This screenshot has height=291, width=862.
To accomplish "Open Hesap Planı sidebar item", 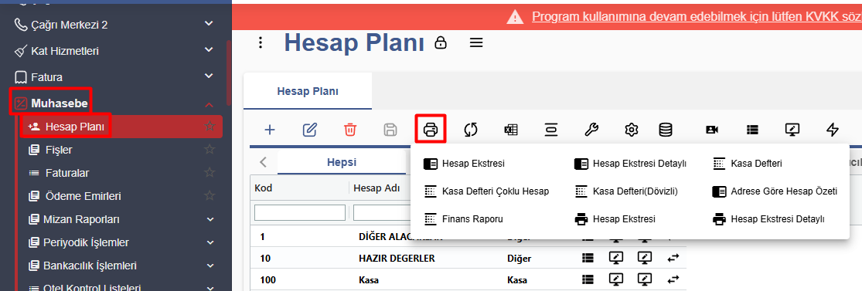I will [122, 127].
